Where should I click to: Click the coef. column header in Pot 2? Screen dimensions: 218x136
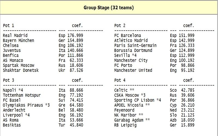(x=189, y=26)
